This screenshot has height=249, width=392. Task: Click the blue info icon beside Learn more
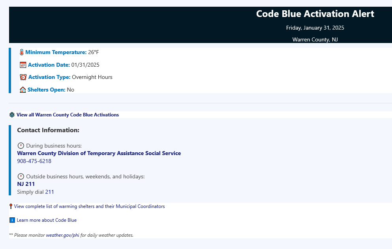point(12,220)
